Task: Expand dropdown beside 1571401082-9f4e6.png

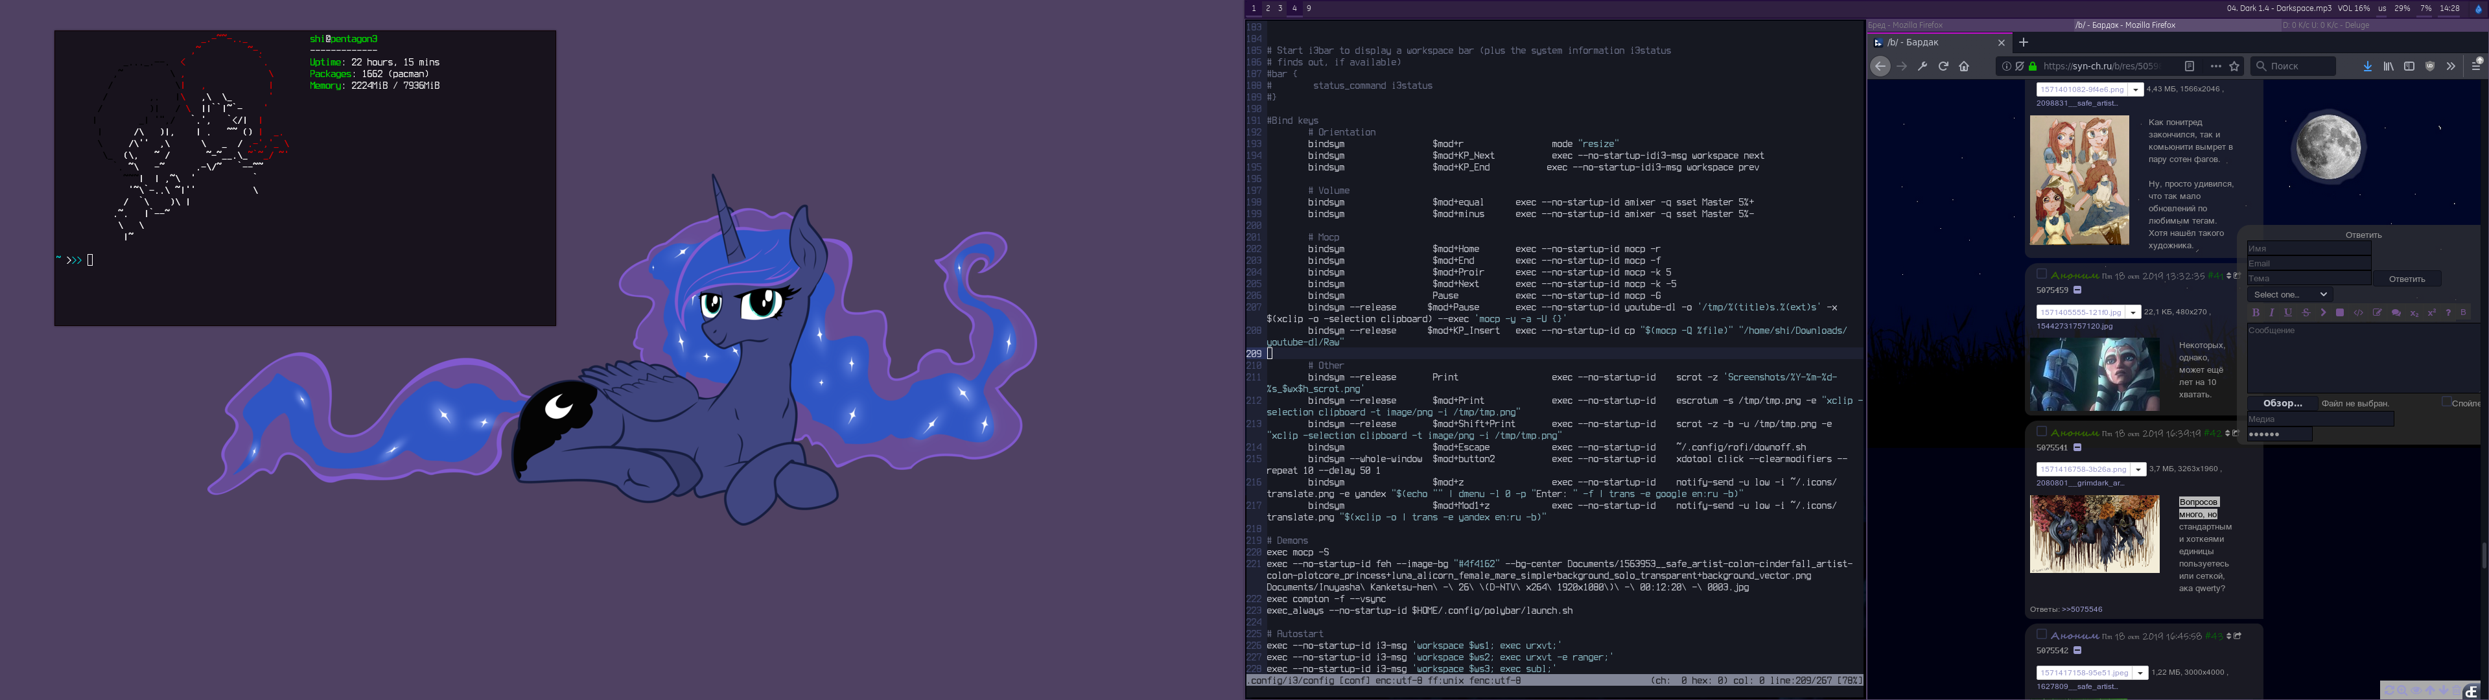Action: 2136,90
